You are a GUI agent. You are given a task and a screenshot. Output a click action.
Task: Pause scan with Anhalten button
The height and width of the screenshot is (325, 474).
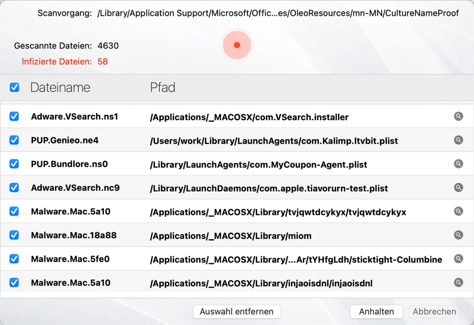pyautogui.click(x=376, y=311)
